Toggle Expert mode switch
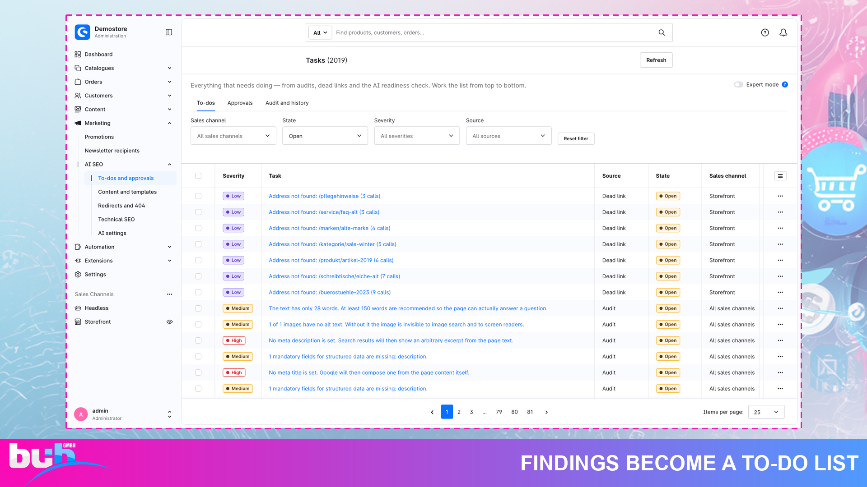Screen dimensions: 867x487 coord(738,84)
